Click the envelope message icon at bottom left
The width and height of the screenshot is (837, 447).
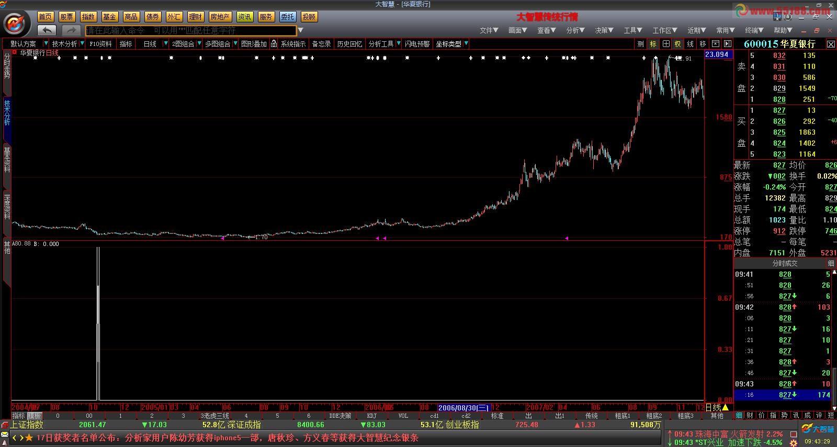5,435
